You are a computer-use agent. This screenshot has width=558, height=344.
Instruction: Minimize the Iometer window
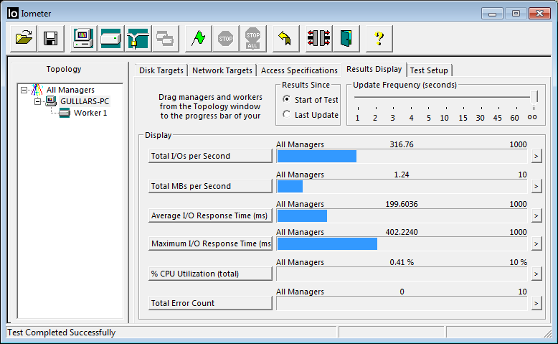click(x=493, y=14)
